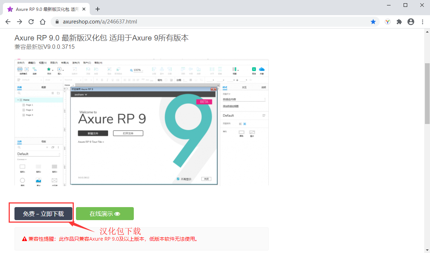
Task: Toggle the centered 页面排列 alignment option
Action: (244, 124)
